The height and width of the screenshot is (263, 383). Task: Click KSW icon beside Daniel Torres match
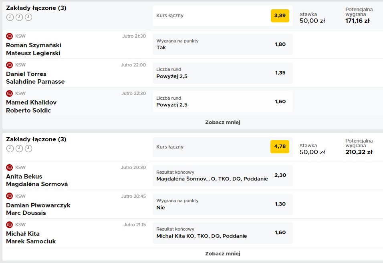pos(9,65)
